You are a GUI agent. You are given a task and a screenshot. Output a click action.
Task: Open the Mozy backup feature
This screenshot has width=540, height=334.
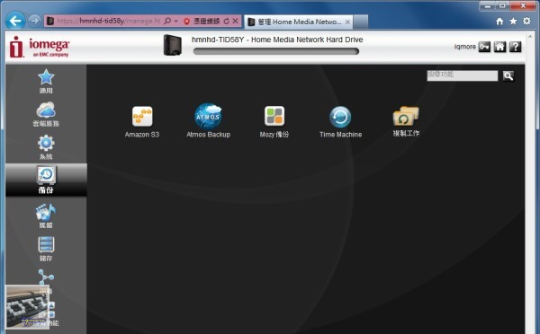(274, 121)
